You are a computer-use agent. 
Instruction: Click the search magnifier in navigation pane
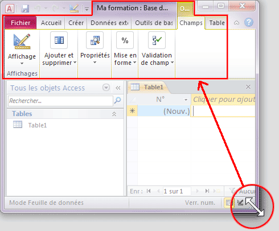tap(118, 100)
